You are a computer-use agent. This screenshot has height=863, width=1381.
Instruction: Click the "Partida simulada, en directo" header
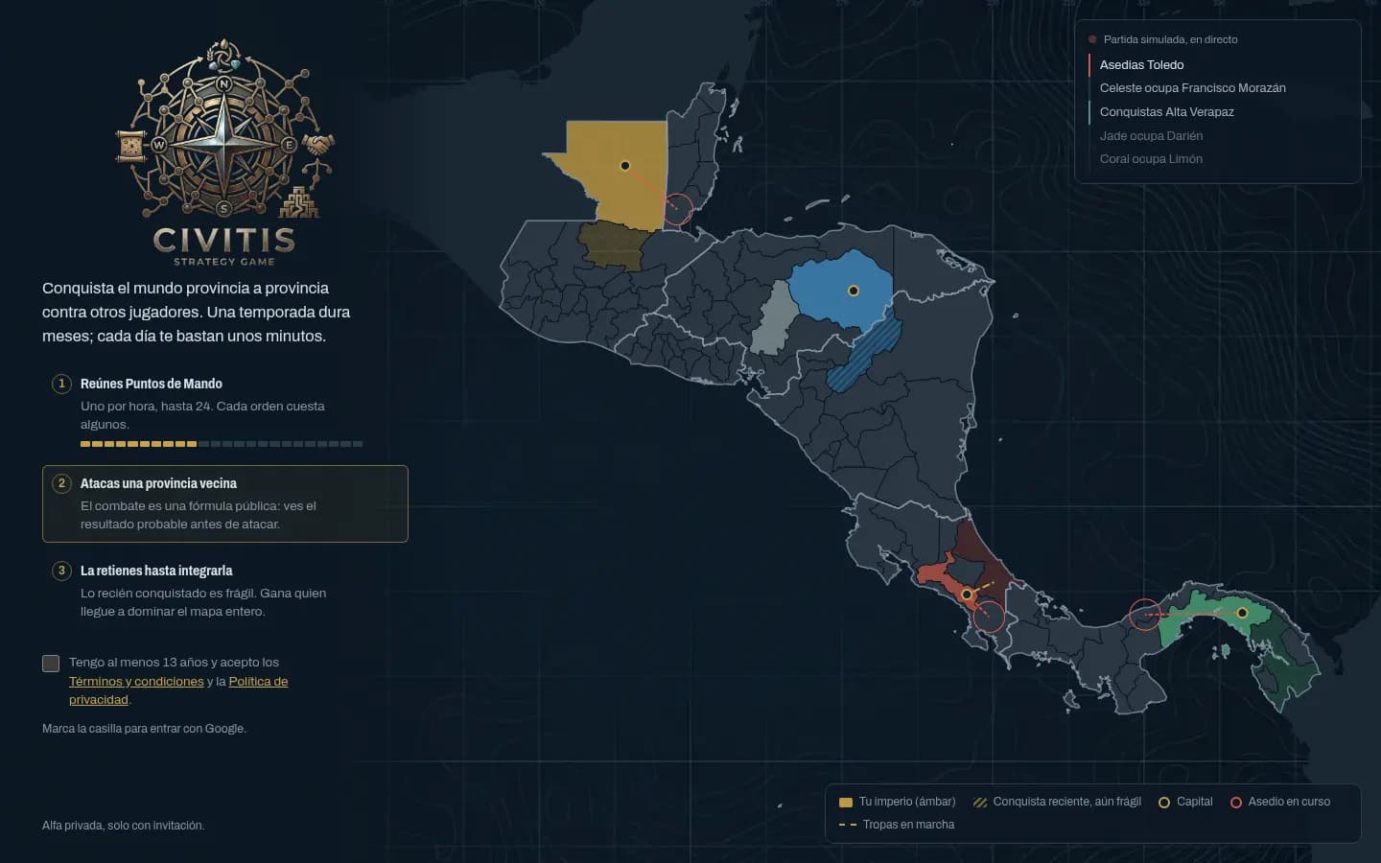point(1170,39)
